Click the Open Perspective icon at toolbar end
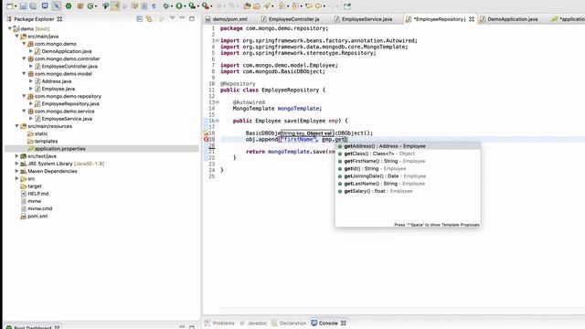This screenshot has width=585, height=329. 347,6
